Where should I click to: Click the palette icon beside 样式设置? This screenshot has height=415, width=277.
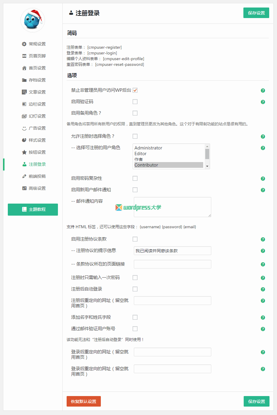[x=24, y=140]
